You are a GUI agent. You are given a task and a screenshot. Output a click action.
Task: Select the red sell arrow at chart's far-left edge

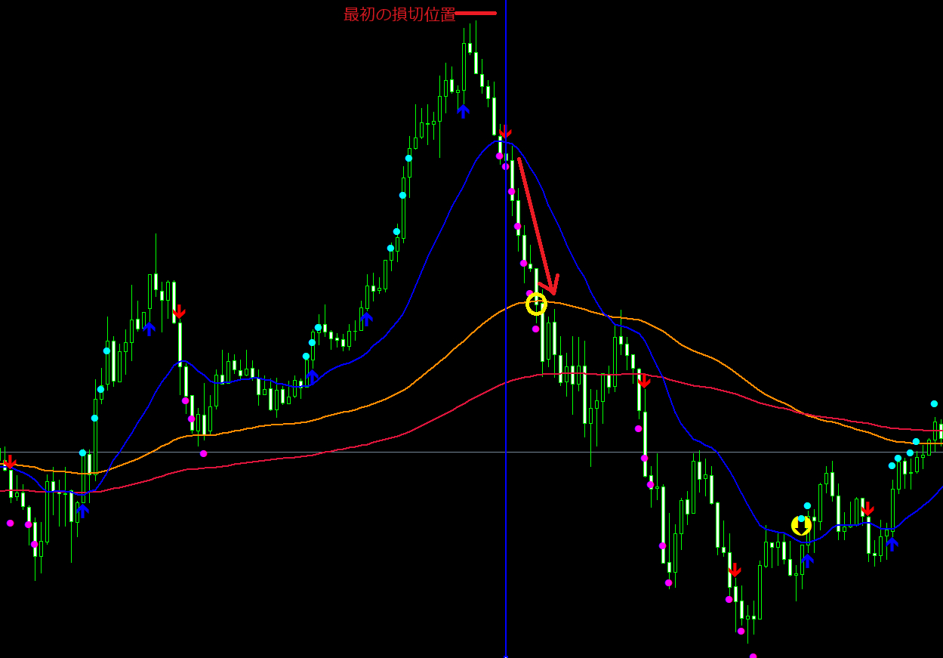10,462
